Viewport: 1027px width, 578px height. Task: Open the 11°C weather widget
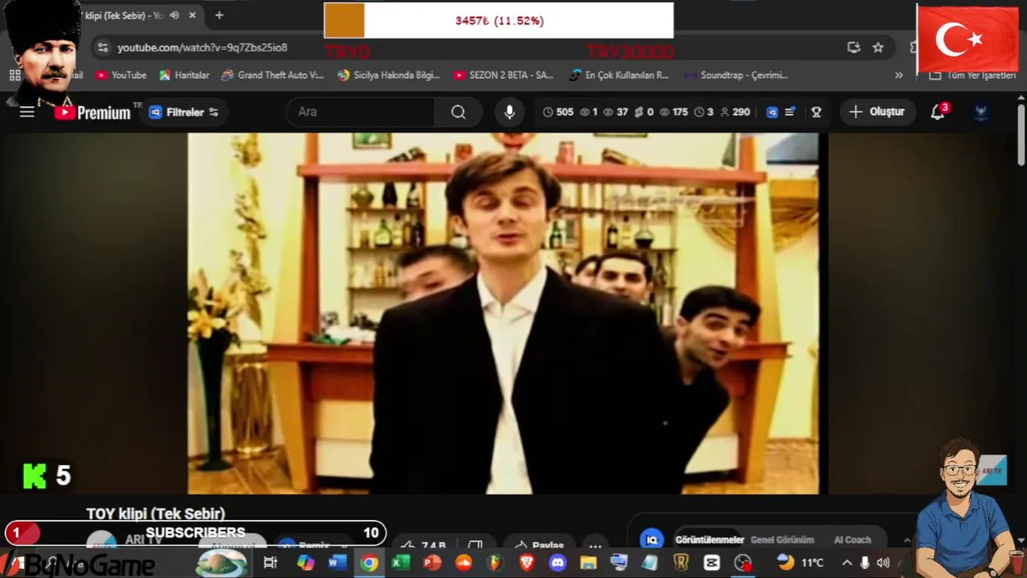pyautogui.click(x=801, y=563)
